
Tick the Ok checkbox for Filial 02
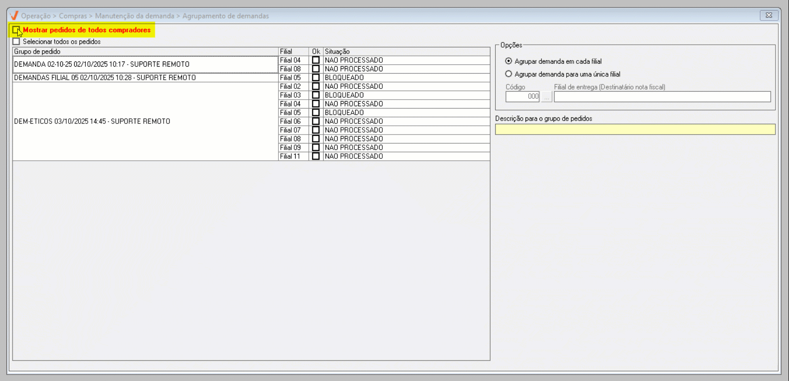coord(316,87)
